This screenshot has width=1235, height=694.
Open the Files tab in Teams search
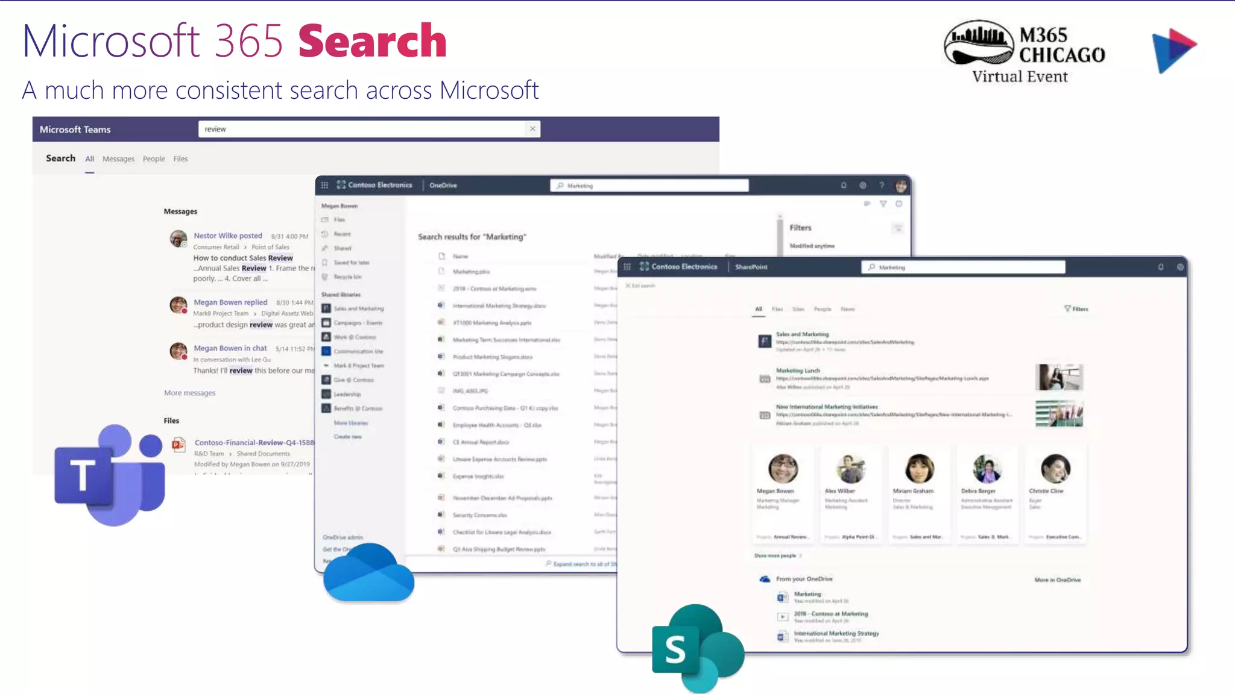(180, 159)
